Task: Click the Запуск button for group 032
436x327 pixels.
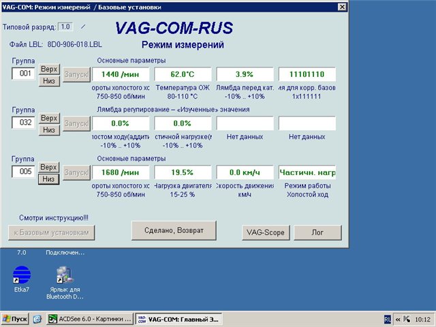Action: (76, 123)
